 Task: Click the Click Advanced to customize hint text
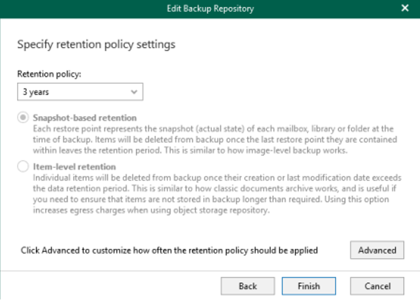pyautogui.click(x=169, y=250)
